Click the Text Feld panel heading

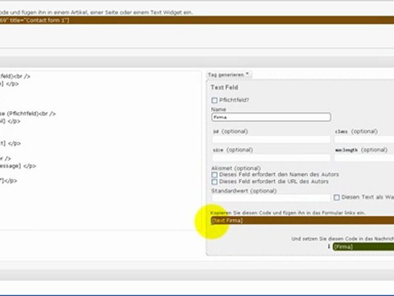224,88
